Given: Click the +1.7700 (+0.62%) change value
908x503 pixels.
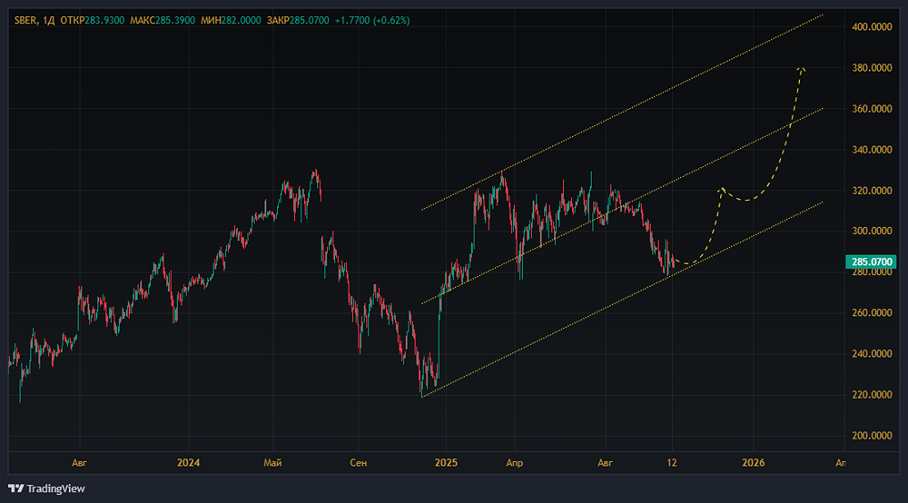Looking at the screenshot, I should click(372, 20).
